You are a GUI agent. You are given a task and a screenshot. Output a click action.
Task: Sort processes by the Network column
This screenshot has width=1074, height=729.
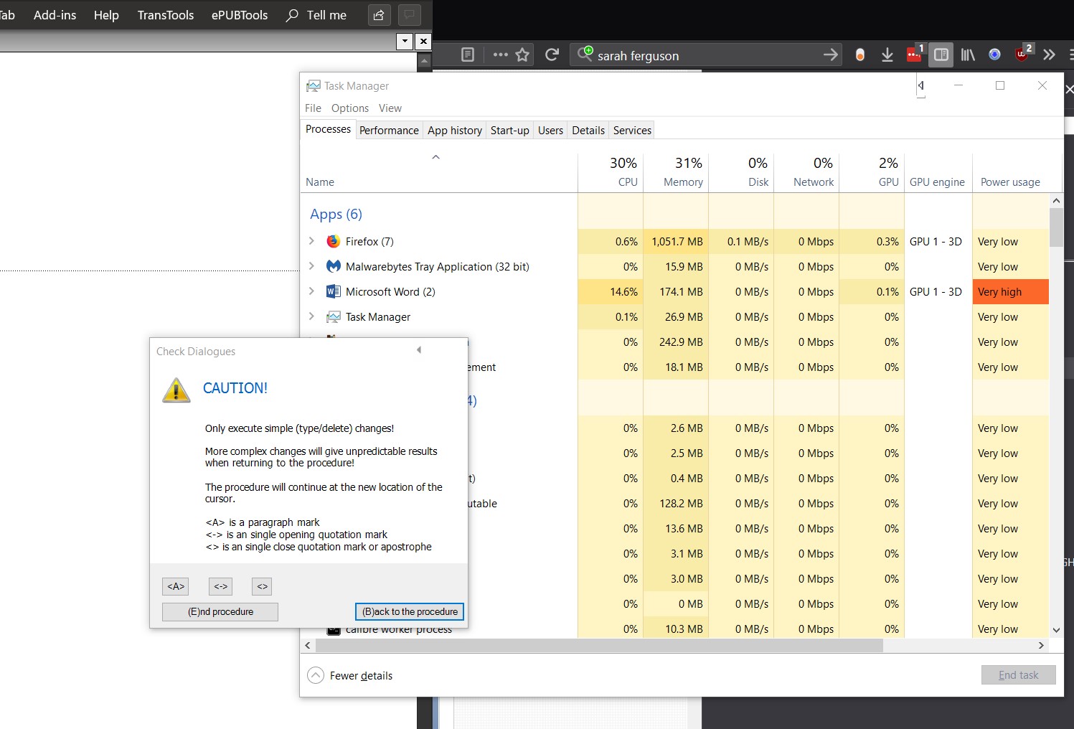[x=806, y=172]
